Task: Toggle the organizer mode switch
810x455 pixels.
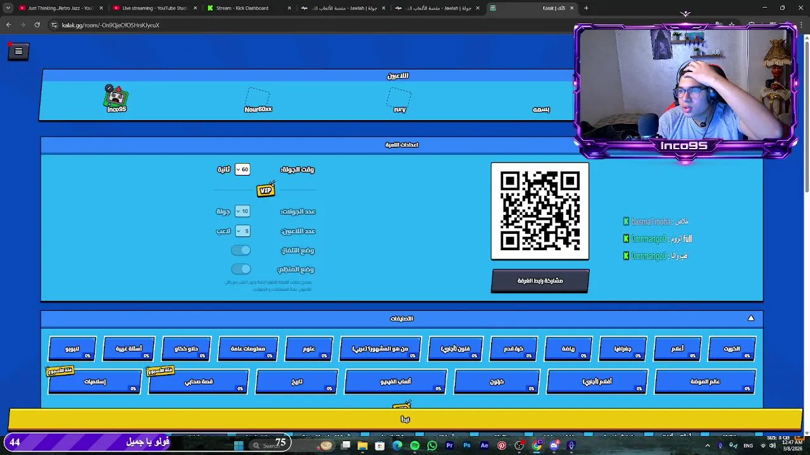Action: [240, 269]
